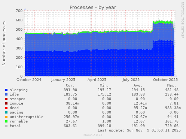Click uninterruptible current value 256.97m

71,117
